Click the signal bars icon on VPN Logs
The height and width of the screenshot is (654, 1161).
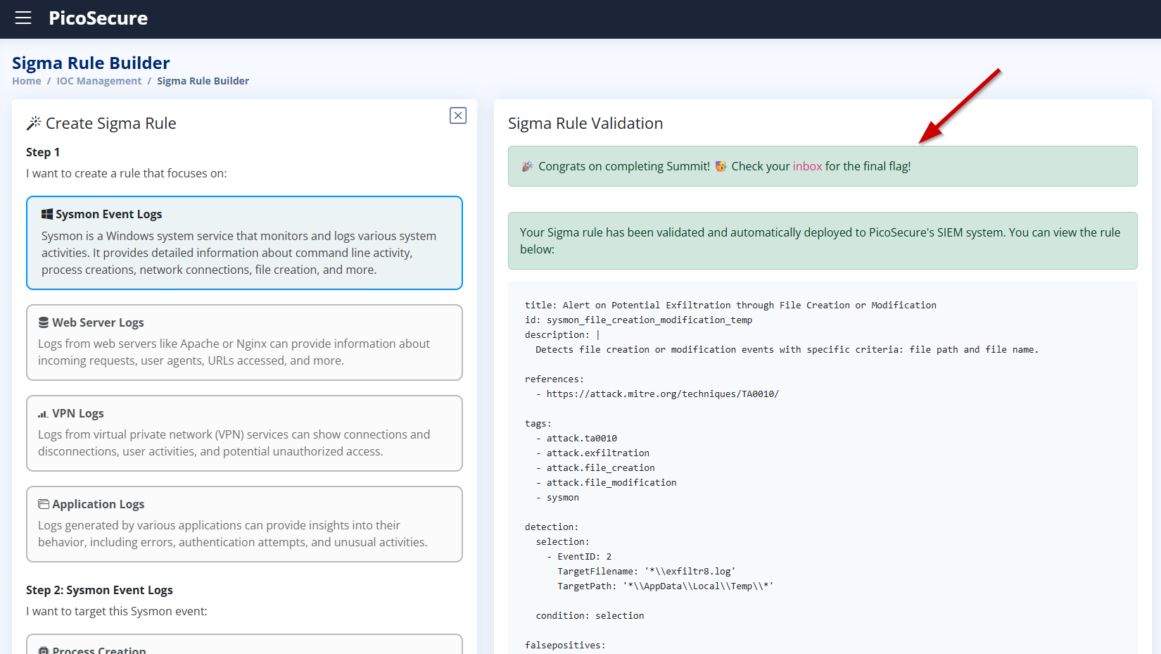[43, 414]
